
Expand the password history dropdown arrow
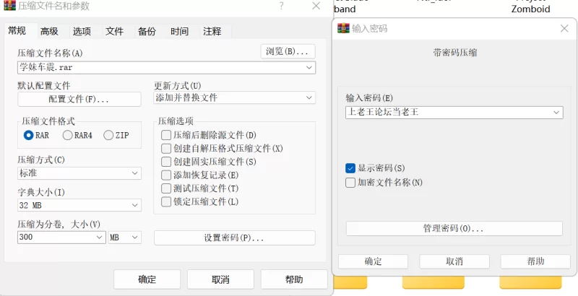coord(556,113)
